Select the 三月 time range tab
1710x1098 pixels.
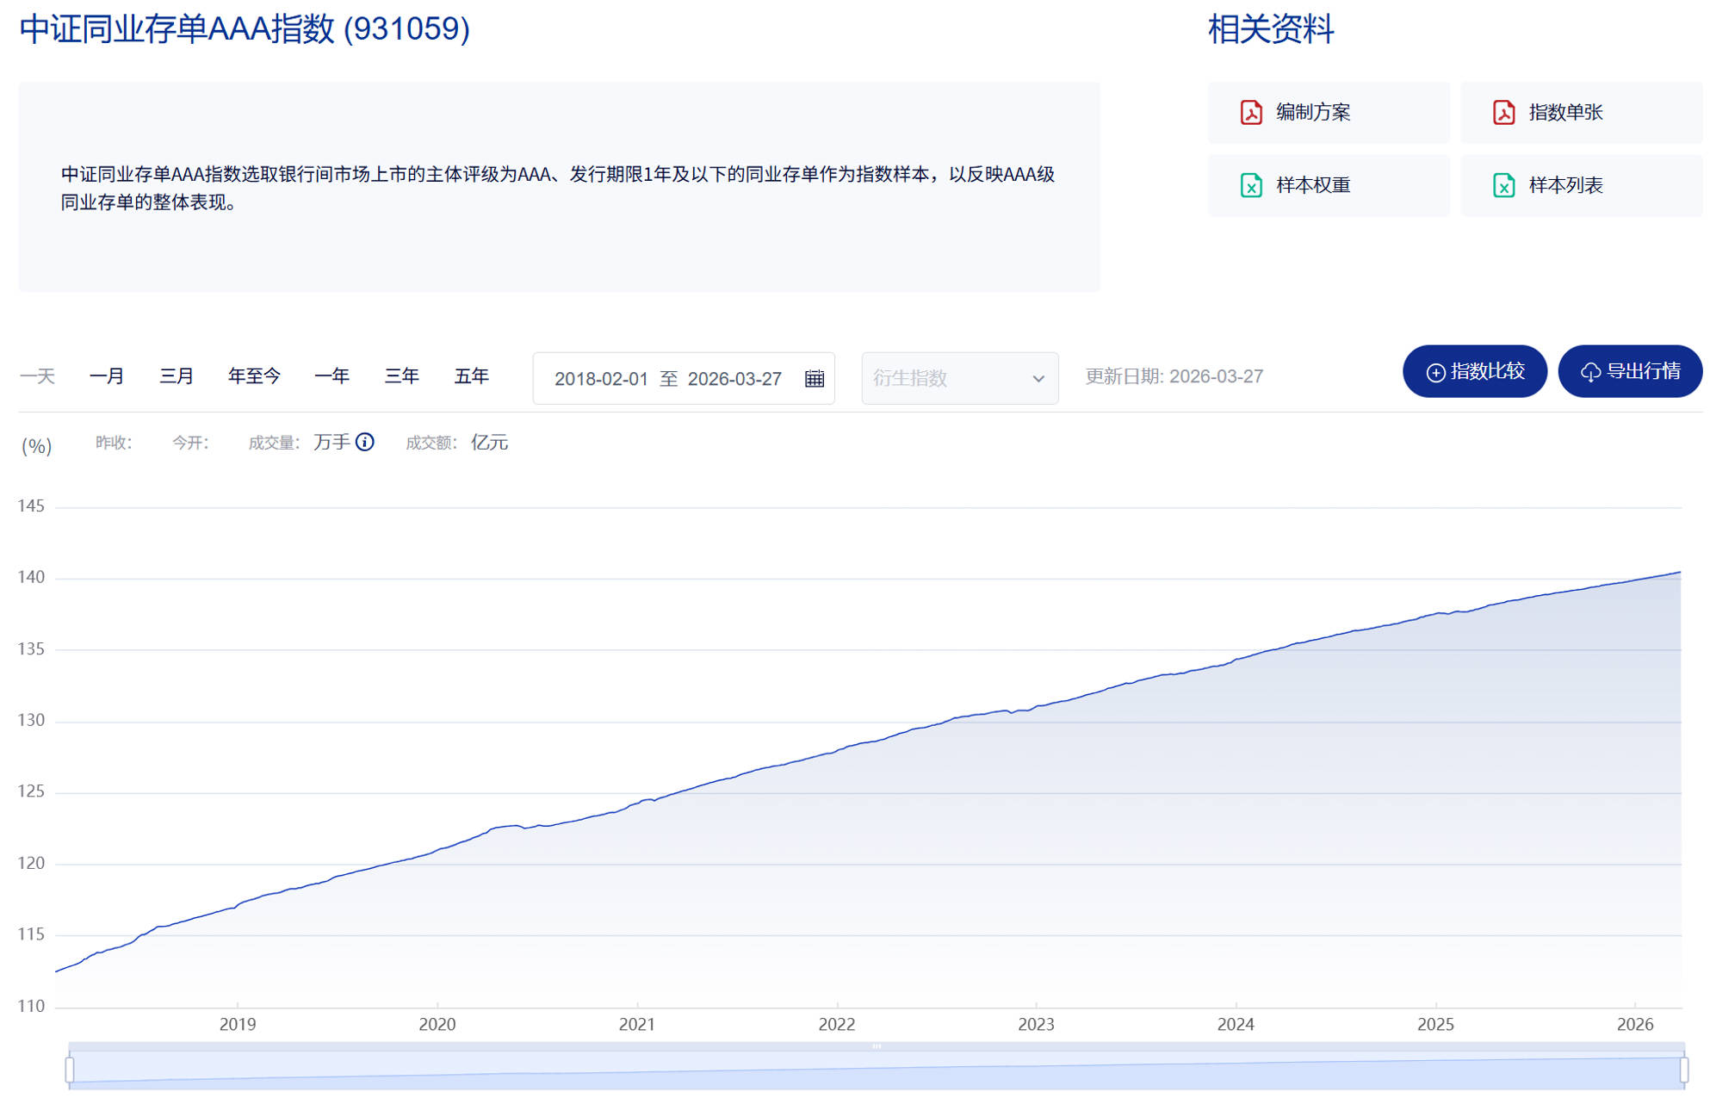point(177,376)
